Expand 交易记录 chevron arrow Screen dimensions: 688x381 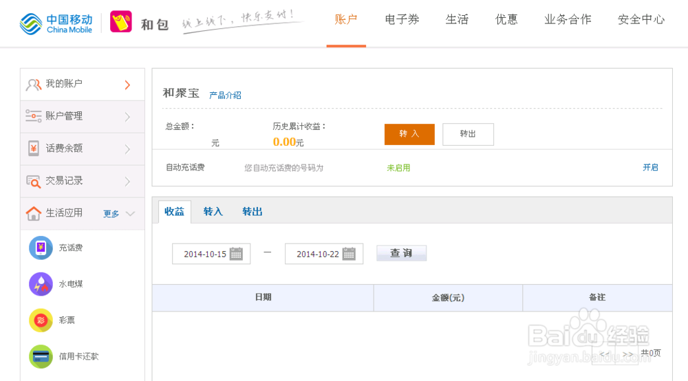(x=128, y=181)
